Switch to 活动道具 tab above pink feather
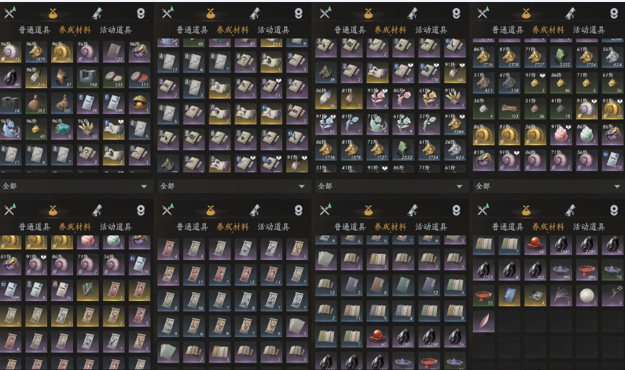625x370 pixels. click(x=588, y=227)
